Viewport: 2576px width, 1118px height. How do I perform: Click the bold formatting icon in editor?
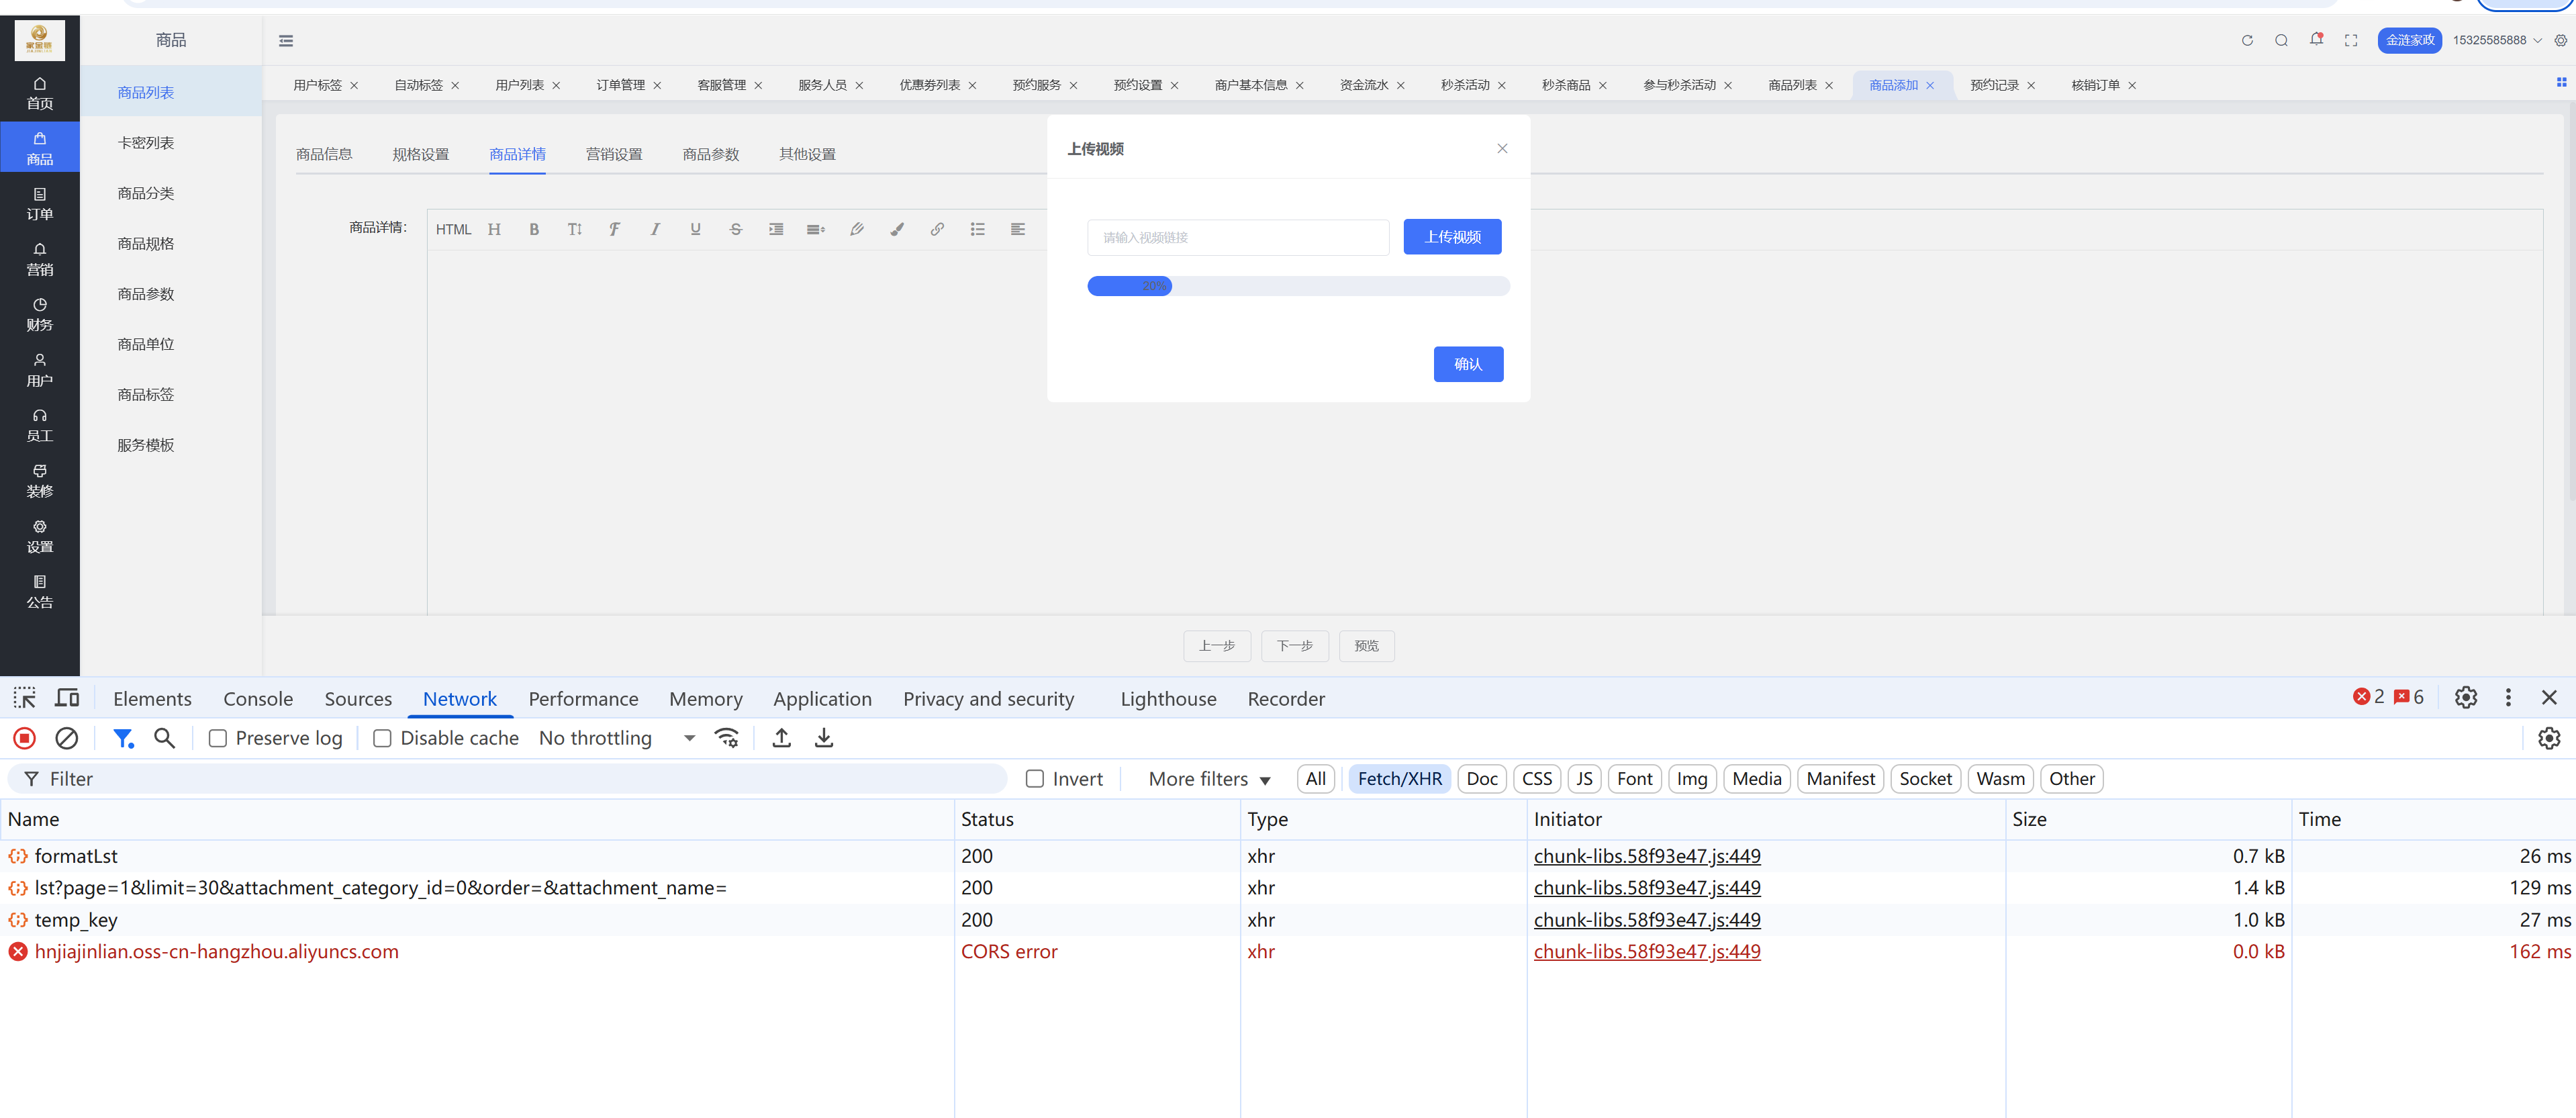534,229
